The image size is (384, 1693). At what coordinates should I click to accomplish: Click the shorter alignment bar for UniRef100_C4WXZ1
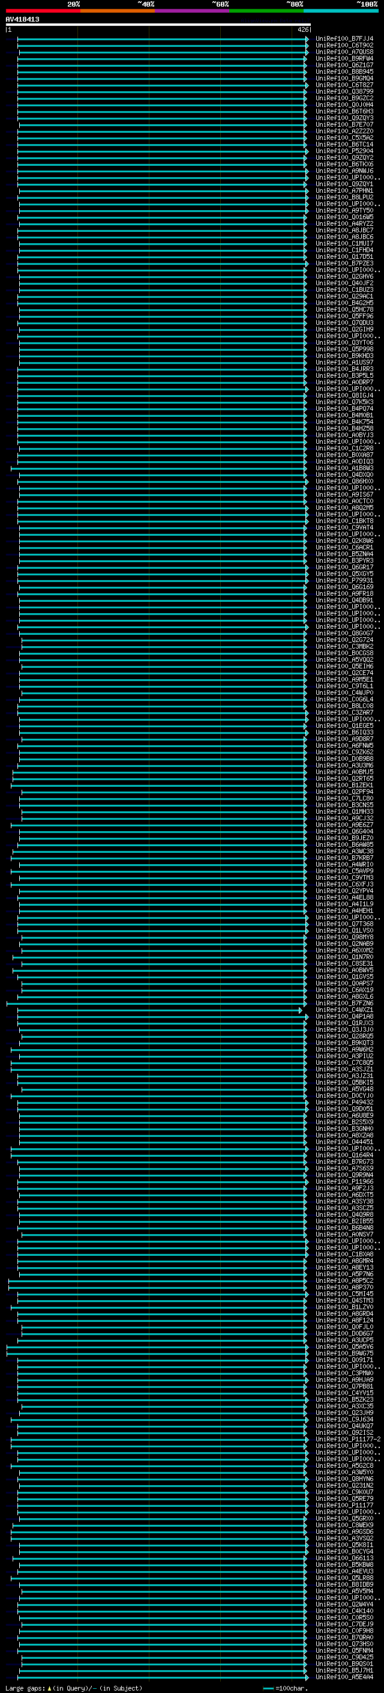[x=160, y=1010]
